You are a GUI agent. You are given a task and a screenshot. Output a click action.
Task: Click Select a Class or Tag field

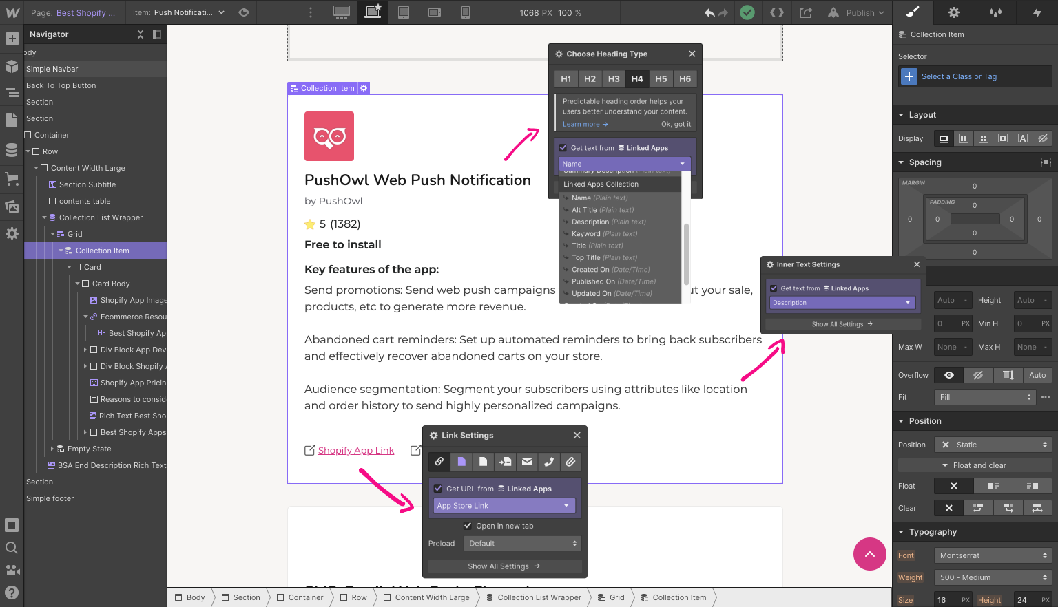tap(975, 76)
